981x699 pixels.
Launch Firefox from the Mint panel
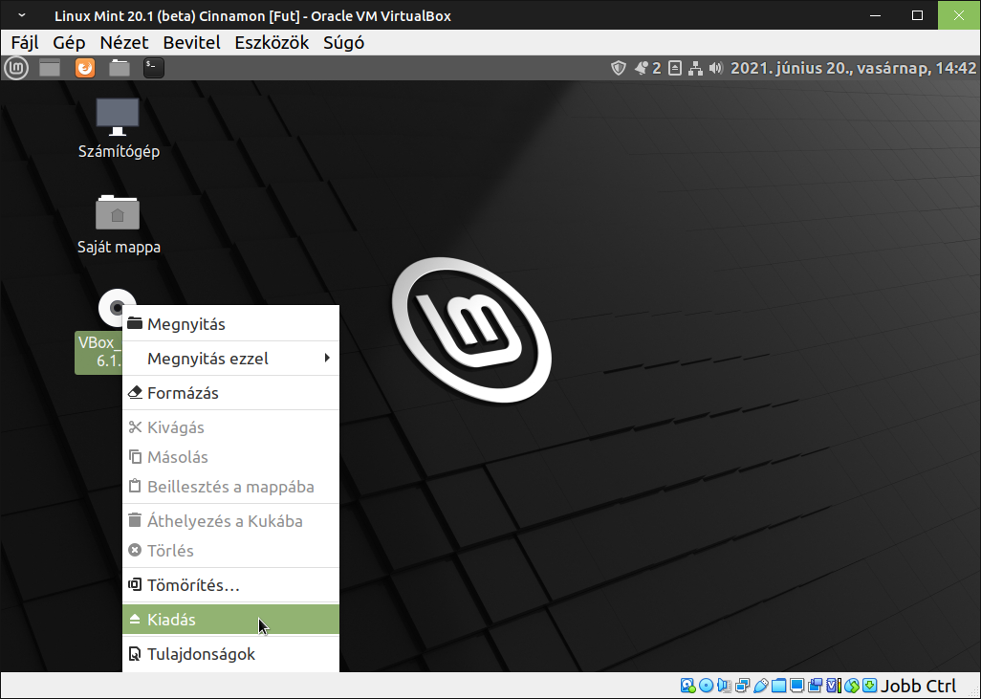85,68
